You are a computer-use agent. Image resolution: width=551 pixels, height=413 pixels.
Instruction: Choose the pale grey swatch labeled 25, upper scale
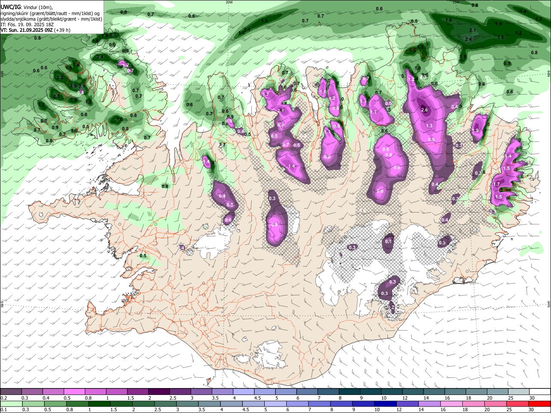tap(519, 391)
